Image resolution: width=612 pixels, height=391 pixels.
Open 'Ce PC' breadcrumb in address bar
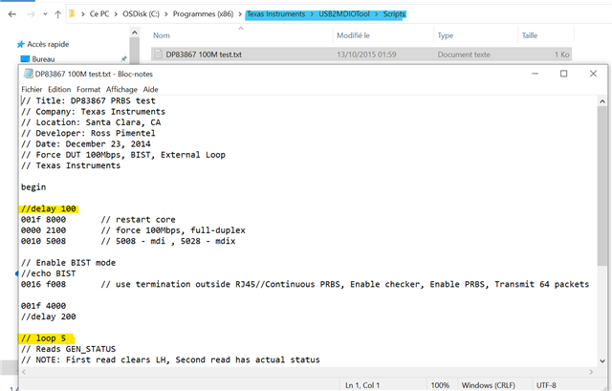(99, 14)
